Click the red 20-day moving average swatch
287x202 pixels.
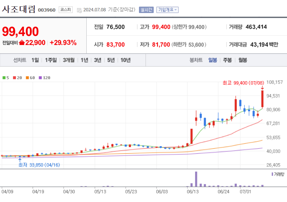pos(14,78)
